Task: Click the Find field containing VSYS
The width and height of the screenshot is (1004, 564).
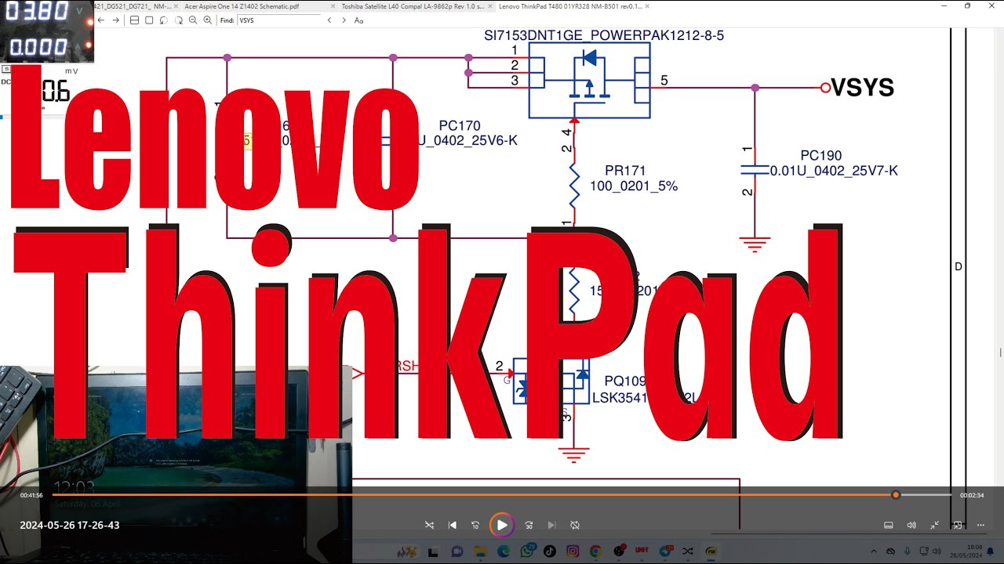Action: [278, 20]
